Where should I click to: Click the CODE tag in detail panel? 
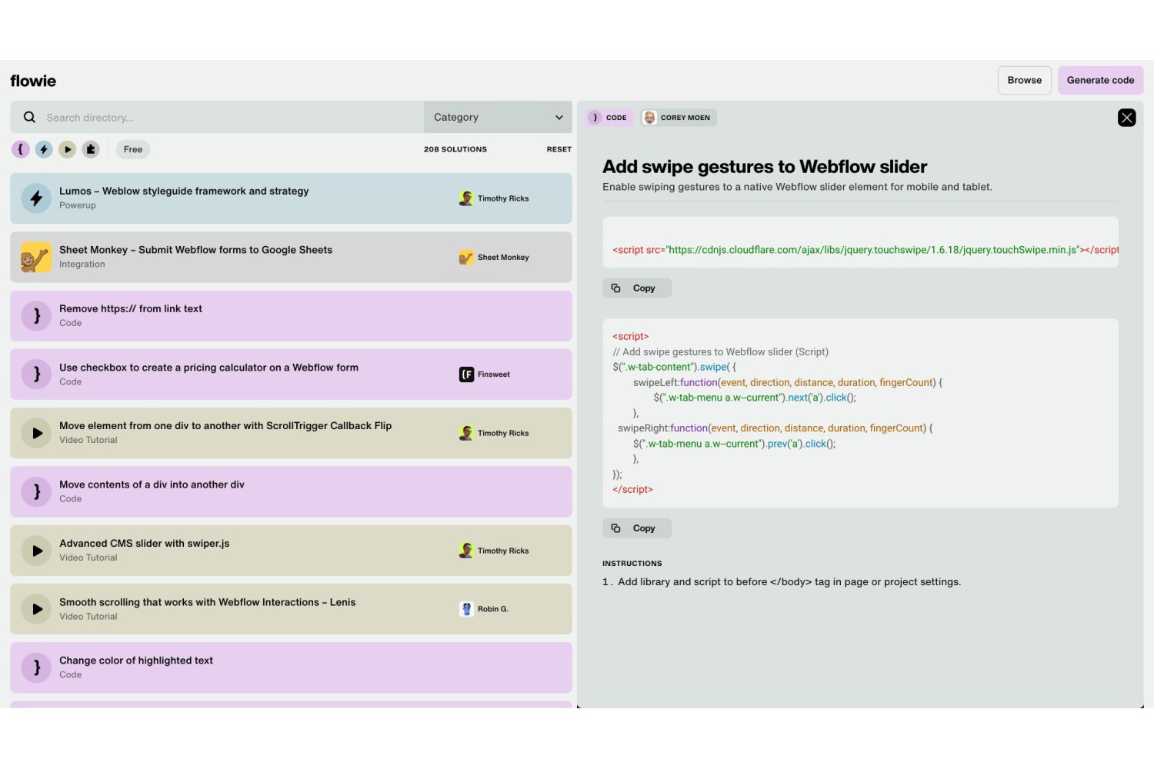click(610, 118)
